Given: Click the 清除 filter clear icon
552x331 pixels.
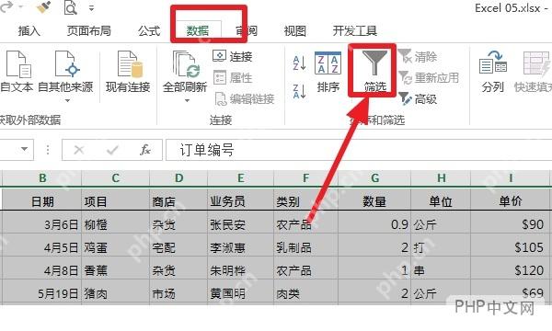Looking at the screenshot, I should (405, 56).
